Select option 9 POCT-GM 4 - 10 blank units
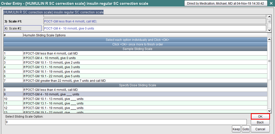This screenshot has height=134, width=275. coord(135,94)
